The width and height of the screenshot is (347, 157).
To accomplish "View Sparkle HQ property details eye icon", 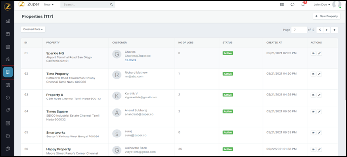I will [x=313, y=53].
